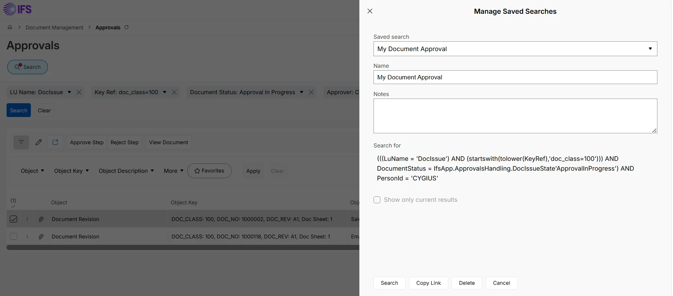The image size is (673, 296).
Task: Open the Object Key filter dropdown
Action: (72, 171)
